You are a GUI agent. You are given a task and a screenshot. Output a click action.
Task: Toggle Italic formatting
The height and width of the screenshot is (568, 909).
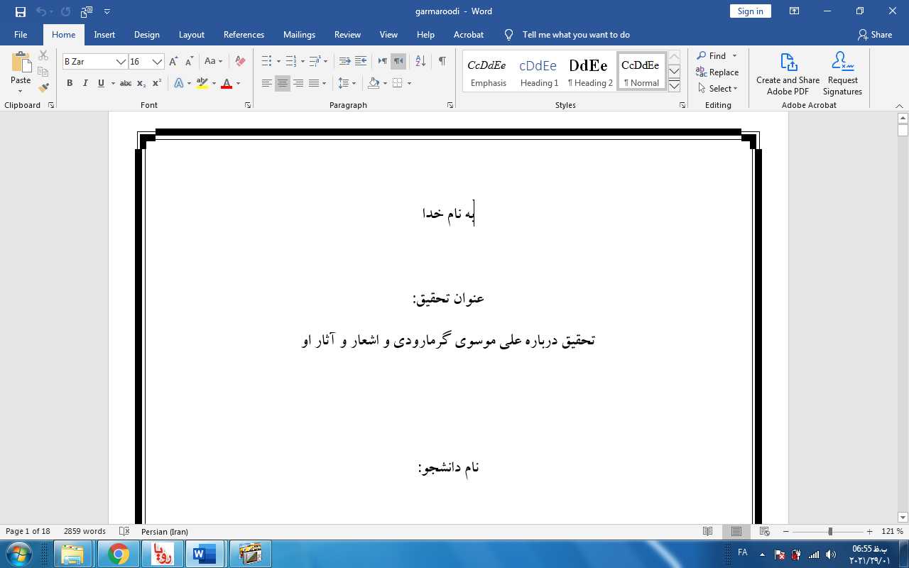pos(85,84)
